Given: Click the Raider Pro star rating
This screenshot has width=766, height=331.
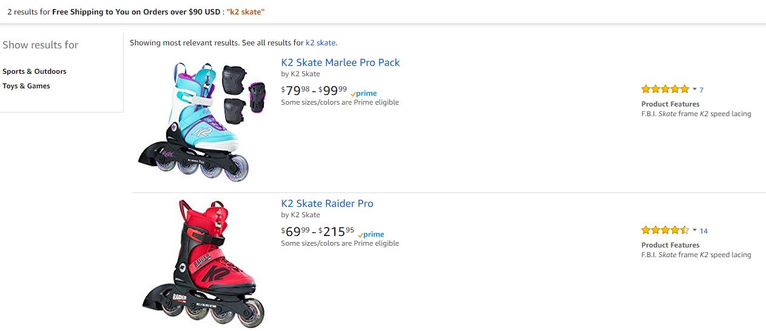Looking at the screenshot, I should click(665, 231).
